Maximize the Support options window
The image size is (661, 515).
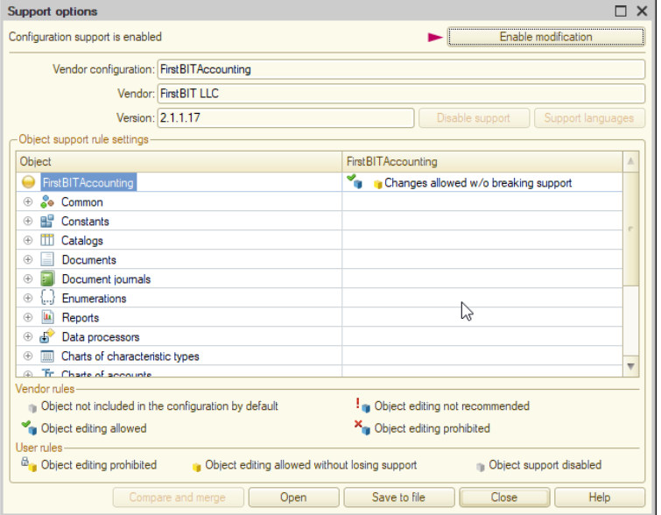click(621, 11)
